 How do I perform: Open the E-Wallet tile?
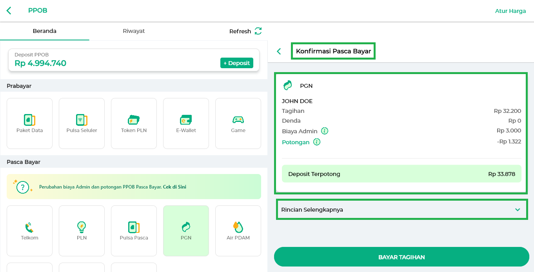[x=186, y=123]
